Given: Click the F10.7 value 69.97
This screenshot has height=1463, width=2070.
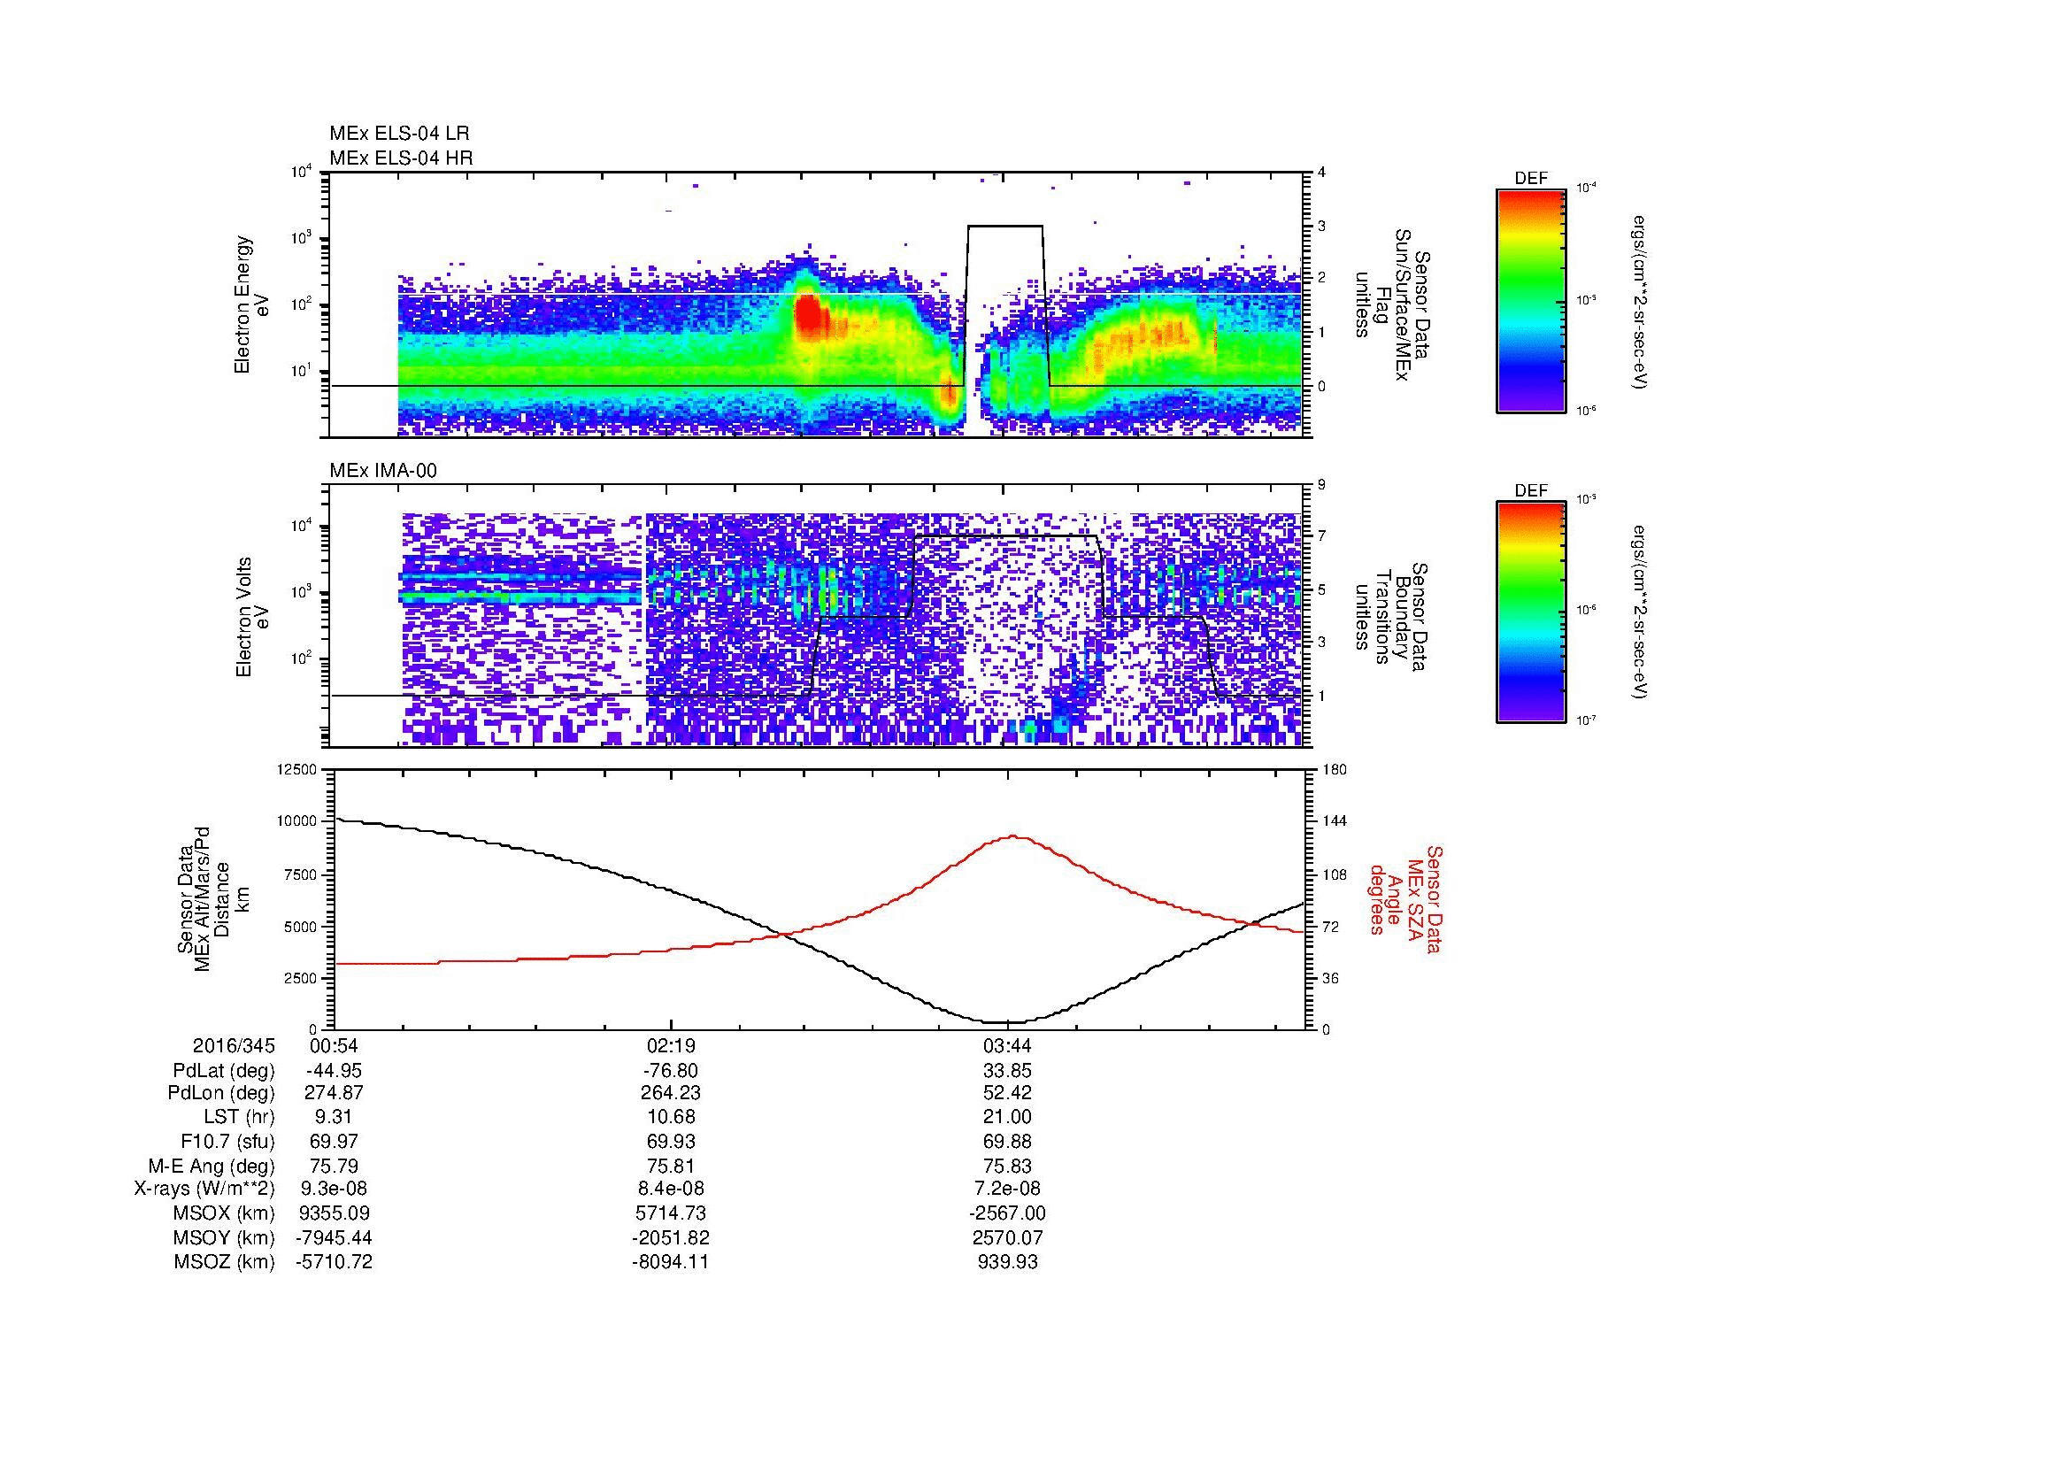Looking at the screenshot, I should [x=335, y=1141].
